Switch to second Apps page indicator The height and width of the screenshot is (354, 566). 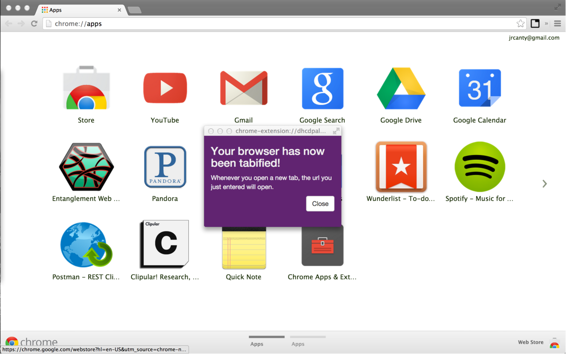tap(308, 341)
